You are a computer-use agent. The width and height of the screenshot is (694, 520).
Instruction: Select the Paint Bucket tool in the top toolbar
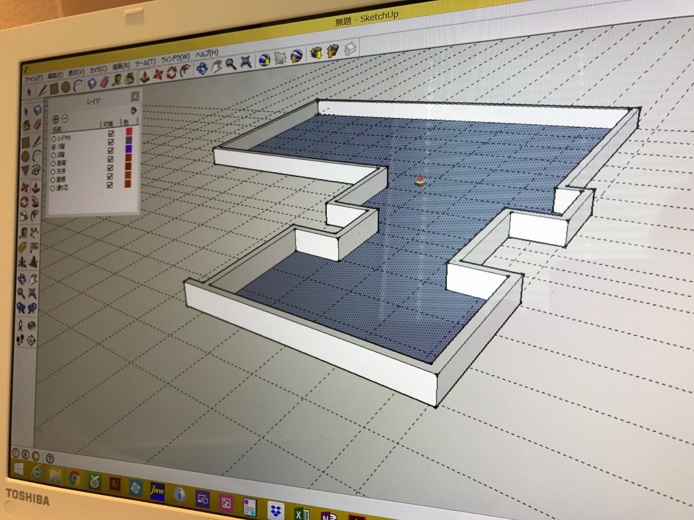(x=130, y=78)
